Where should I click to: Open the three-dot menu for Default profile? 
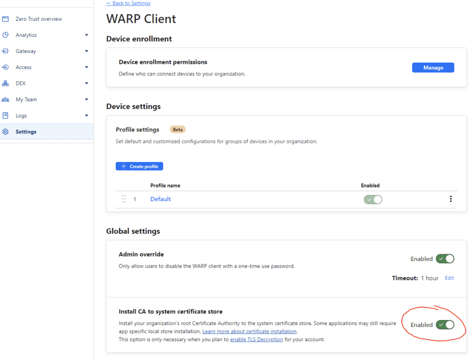click(451, 199)
